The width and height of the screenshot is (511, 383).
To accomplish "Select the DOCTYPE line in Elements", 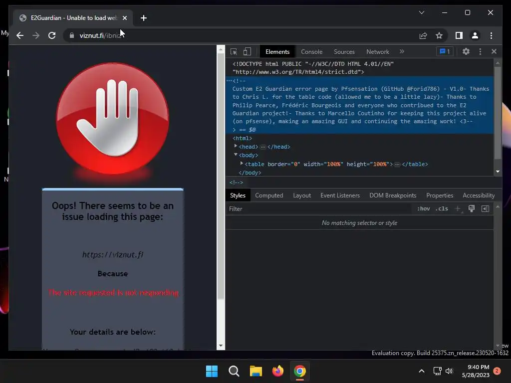I will (x=313, y=68).
